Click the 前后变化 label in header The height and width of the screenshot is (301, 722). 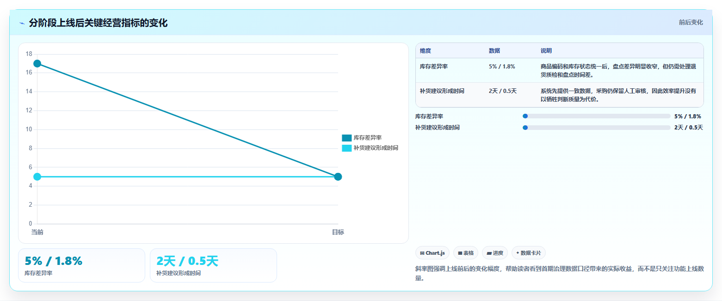(x=691, y=22)
